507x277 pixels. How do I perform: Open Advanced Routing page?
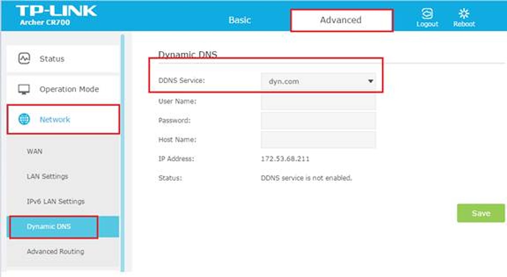pos(55,251)
